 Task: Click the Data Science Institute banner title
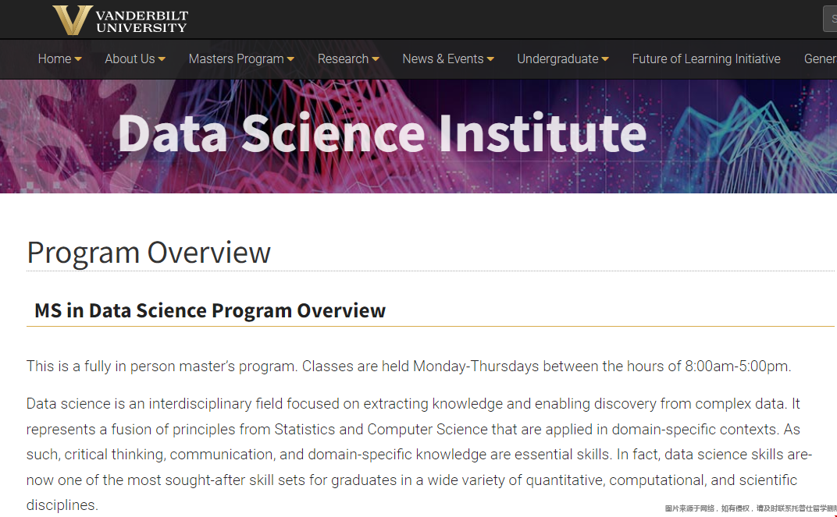(x=383, y=133)
